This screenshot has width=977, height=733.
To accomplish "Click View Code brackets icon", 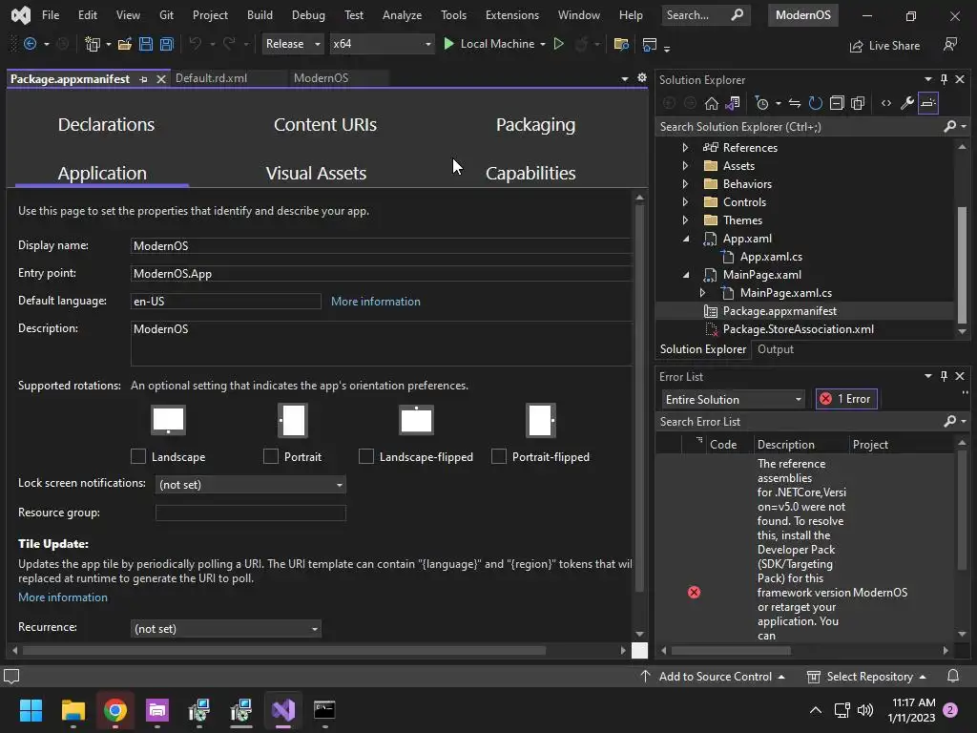I will click(886, 103).
